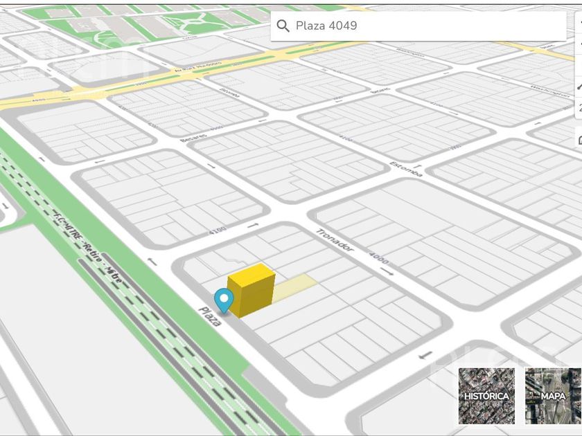This screenshot has width=582, height=436.
Task: Click the Besares street label
Action: point(193,137)
